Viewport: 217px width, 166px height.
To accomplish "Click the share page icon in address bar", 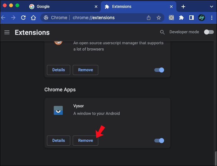I will [148, 18].
